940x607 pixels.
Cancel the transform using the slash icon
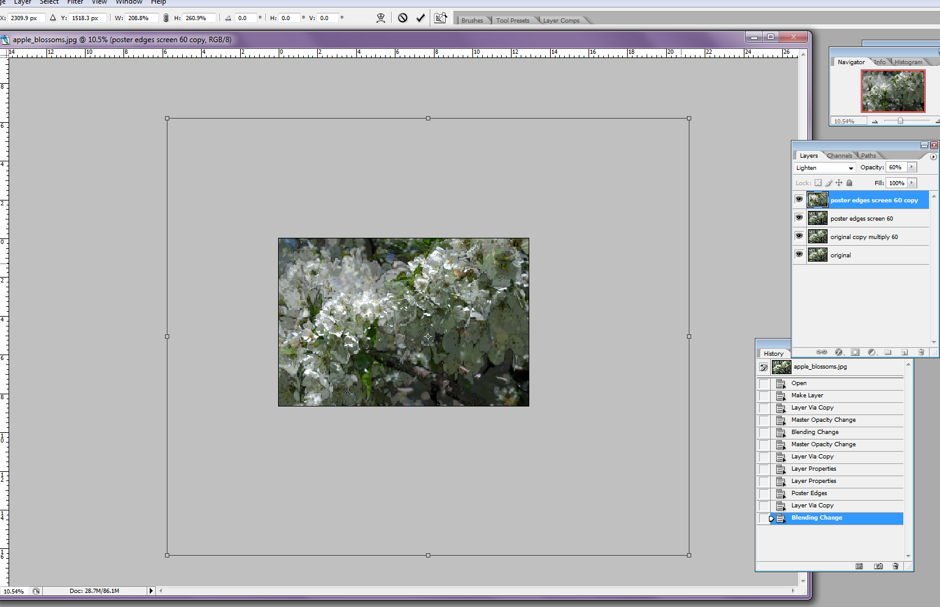pyautogui.click(x=402, y=18)
